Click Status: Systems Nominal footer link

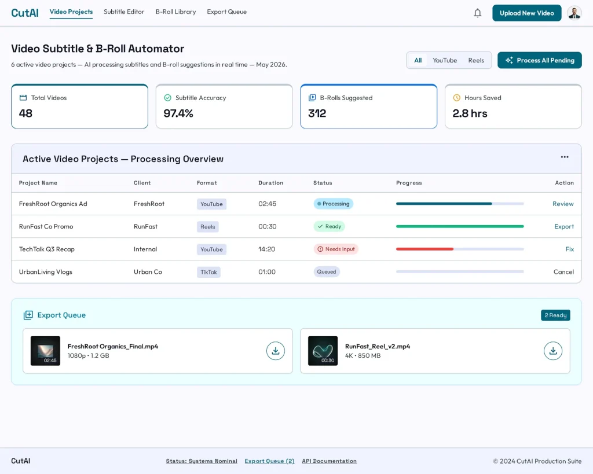pyautogui.click(x=202, y=461)
